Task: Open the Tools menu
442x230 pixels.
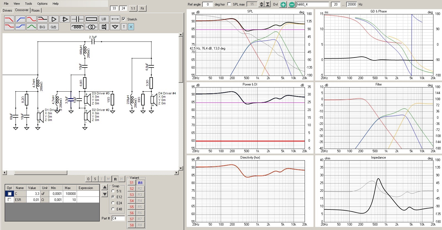Action: click(29, 4)
